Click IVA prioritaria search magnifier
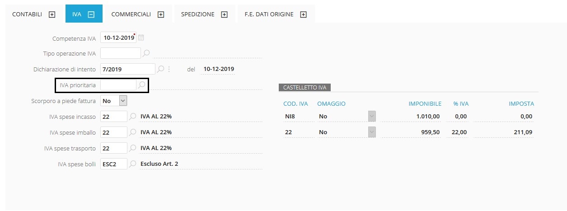This screenshot has height=211, width=567. click(x=141, y=85)
